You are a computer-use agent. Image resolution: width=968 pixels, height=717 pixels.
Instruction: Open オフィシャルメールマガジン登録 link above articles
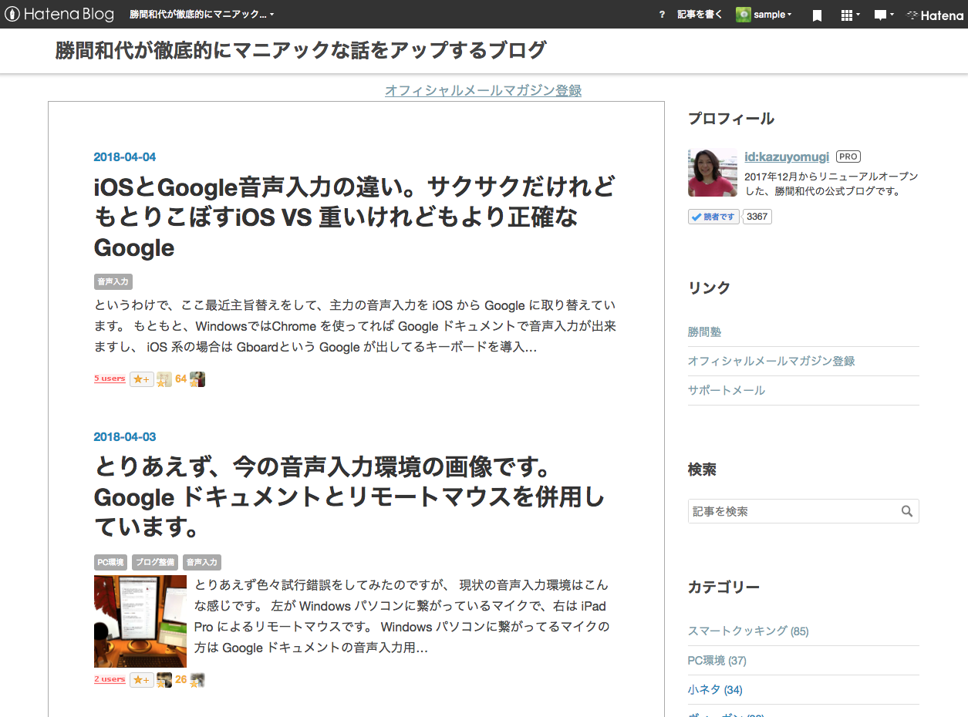483,90
